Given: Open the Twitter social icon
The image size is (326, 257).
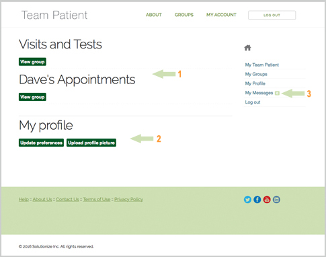Looking at the screenshot, I should pyautogui.click(x=247, y=200).
